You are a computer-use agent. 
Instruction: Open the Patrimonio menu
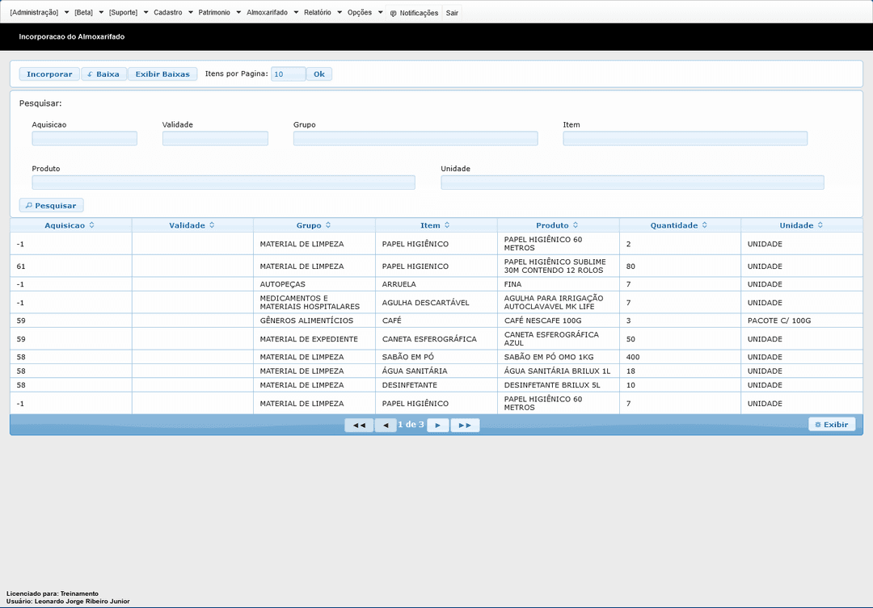(214, 12)
